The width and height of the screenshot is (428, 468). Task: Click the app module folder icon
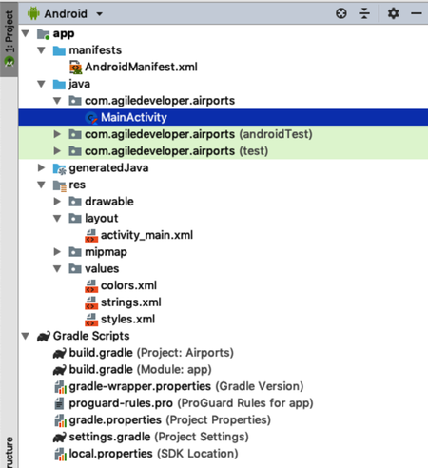[x=43, y=34]
